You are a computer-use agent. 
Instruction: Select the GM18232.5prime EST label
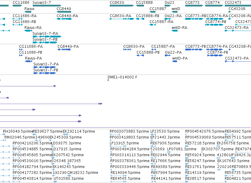click(x=83, y=173)
